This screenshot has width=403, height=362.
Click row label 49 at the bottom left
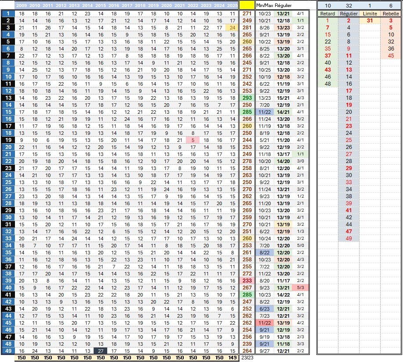click(7, 350)
